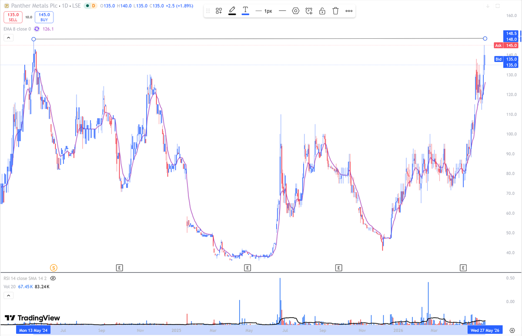Click the 135.0 SELL button

point(13,17)
